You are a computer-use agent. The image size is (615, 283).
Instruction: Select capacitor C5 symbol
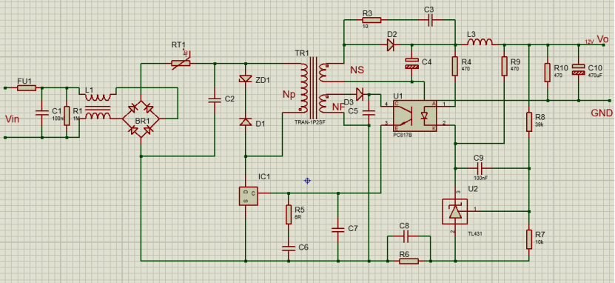(x=369, y=113)
